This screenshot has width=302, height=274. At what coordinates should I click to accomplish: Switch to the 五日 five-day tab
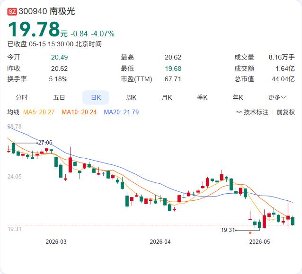click(x=59, y=97)
